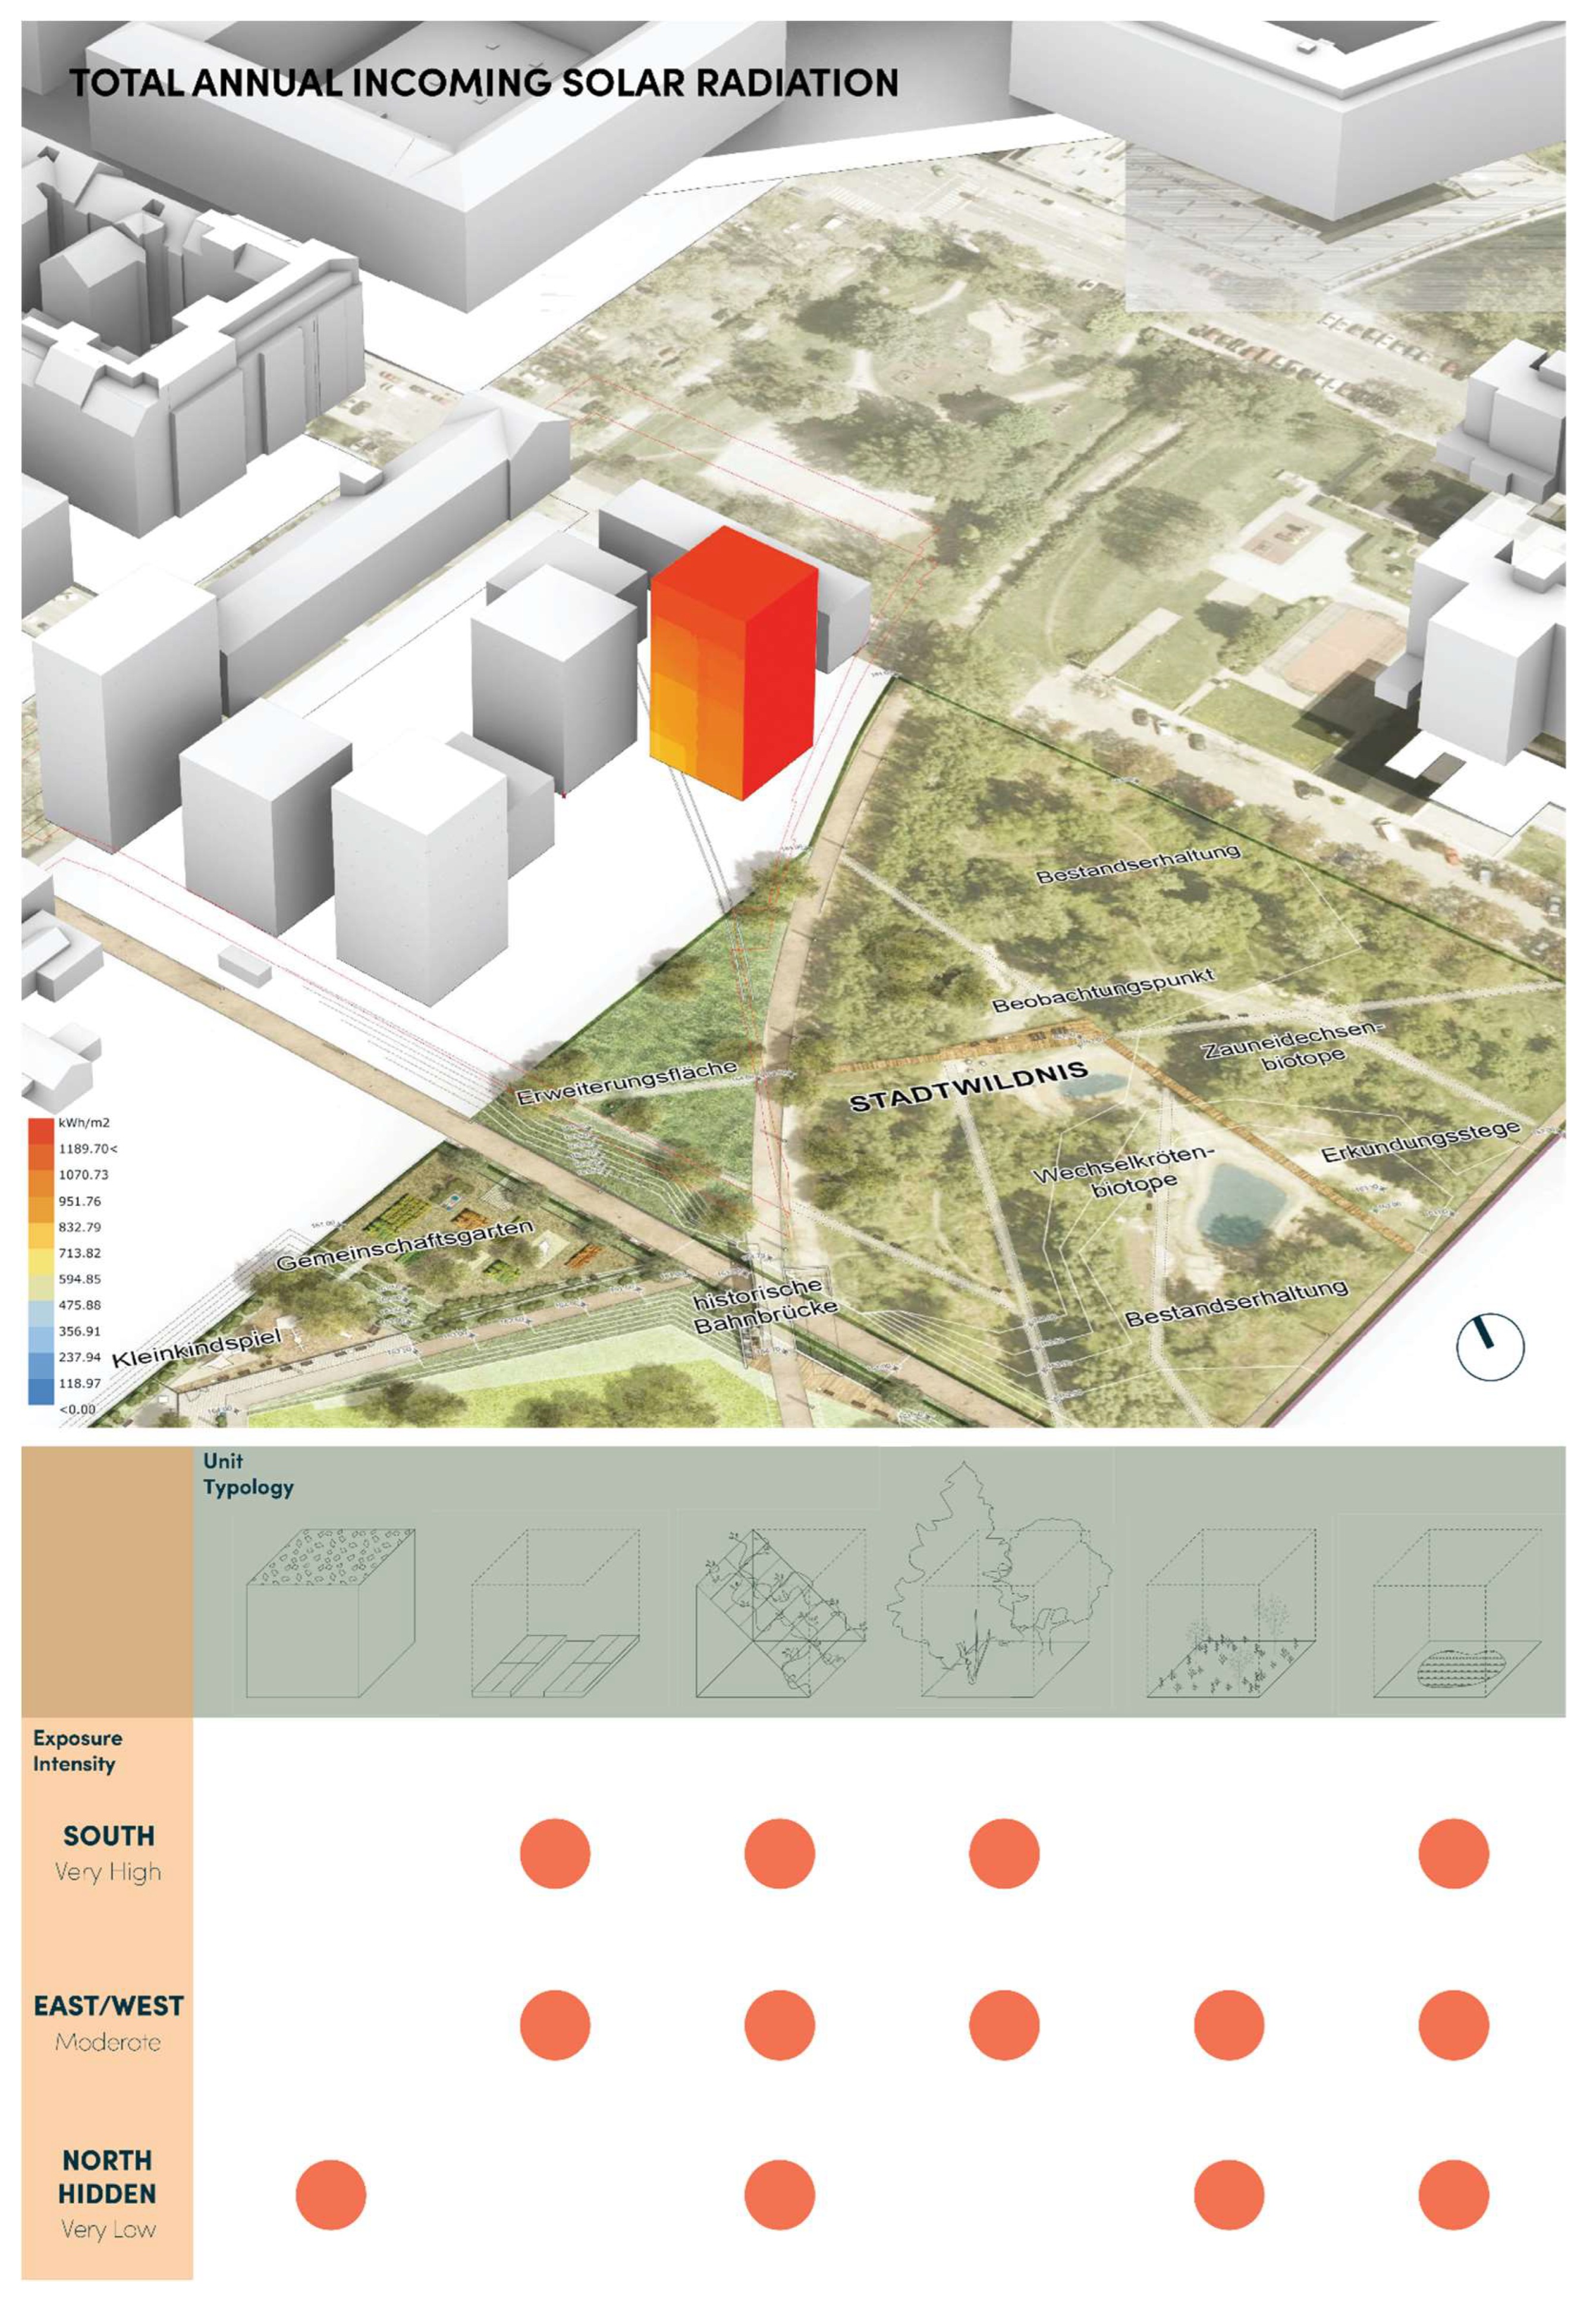Click the Total Annual Incoming Solar Radiation title
This screenshot has width=1596, height=2299.
click(x=483, y=83)
